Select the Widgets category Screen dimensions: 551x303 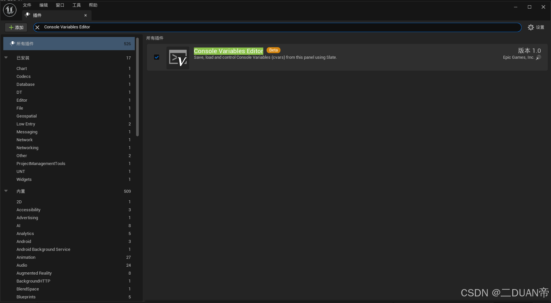pyautogui.click(x=69, y=179)
